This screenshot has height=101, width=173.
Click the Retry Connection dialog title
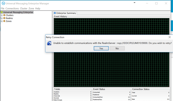pyautogui.click(x=55, y=37)
